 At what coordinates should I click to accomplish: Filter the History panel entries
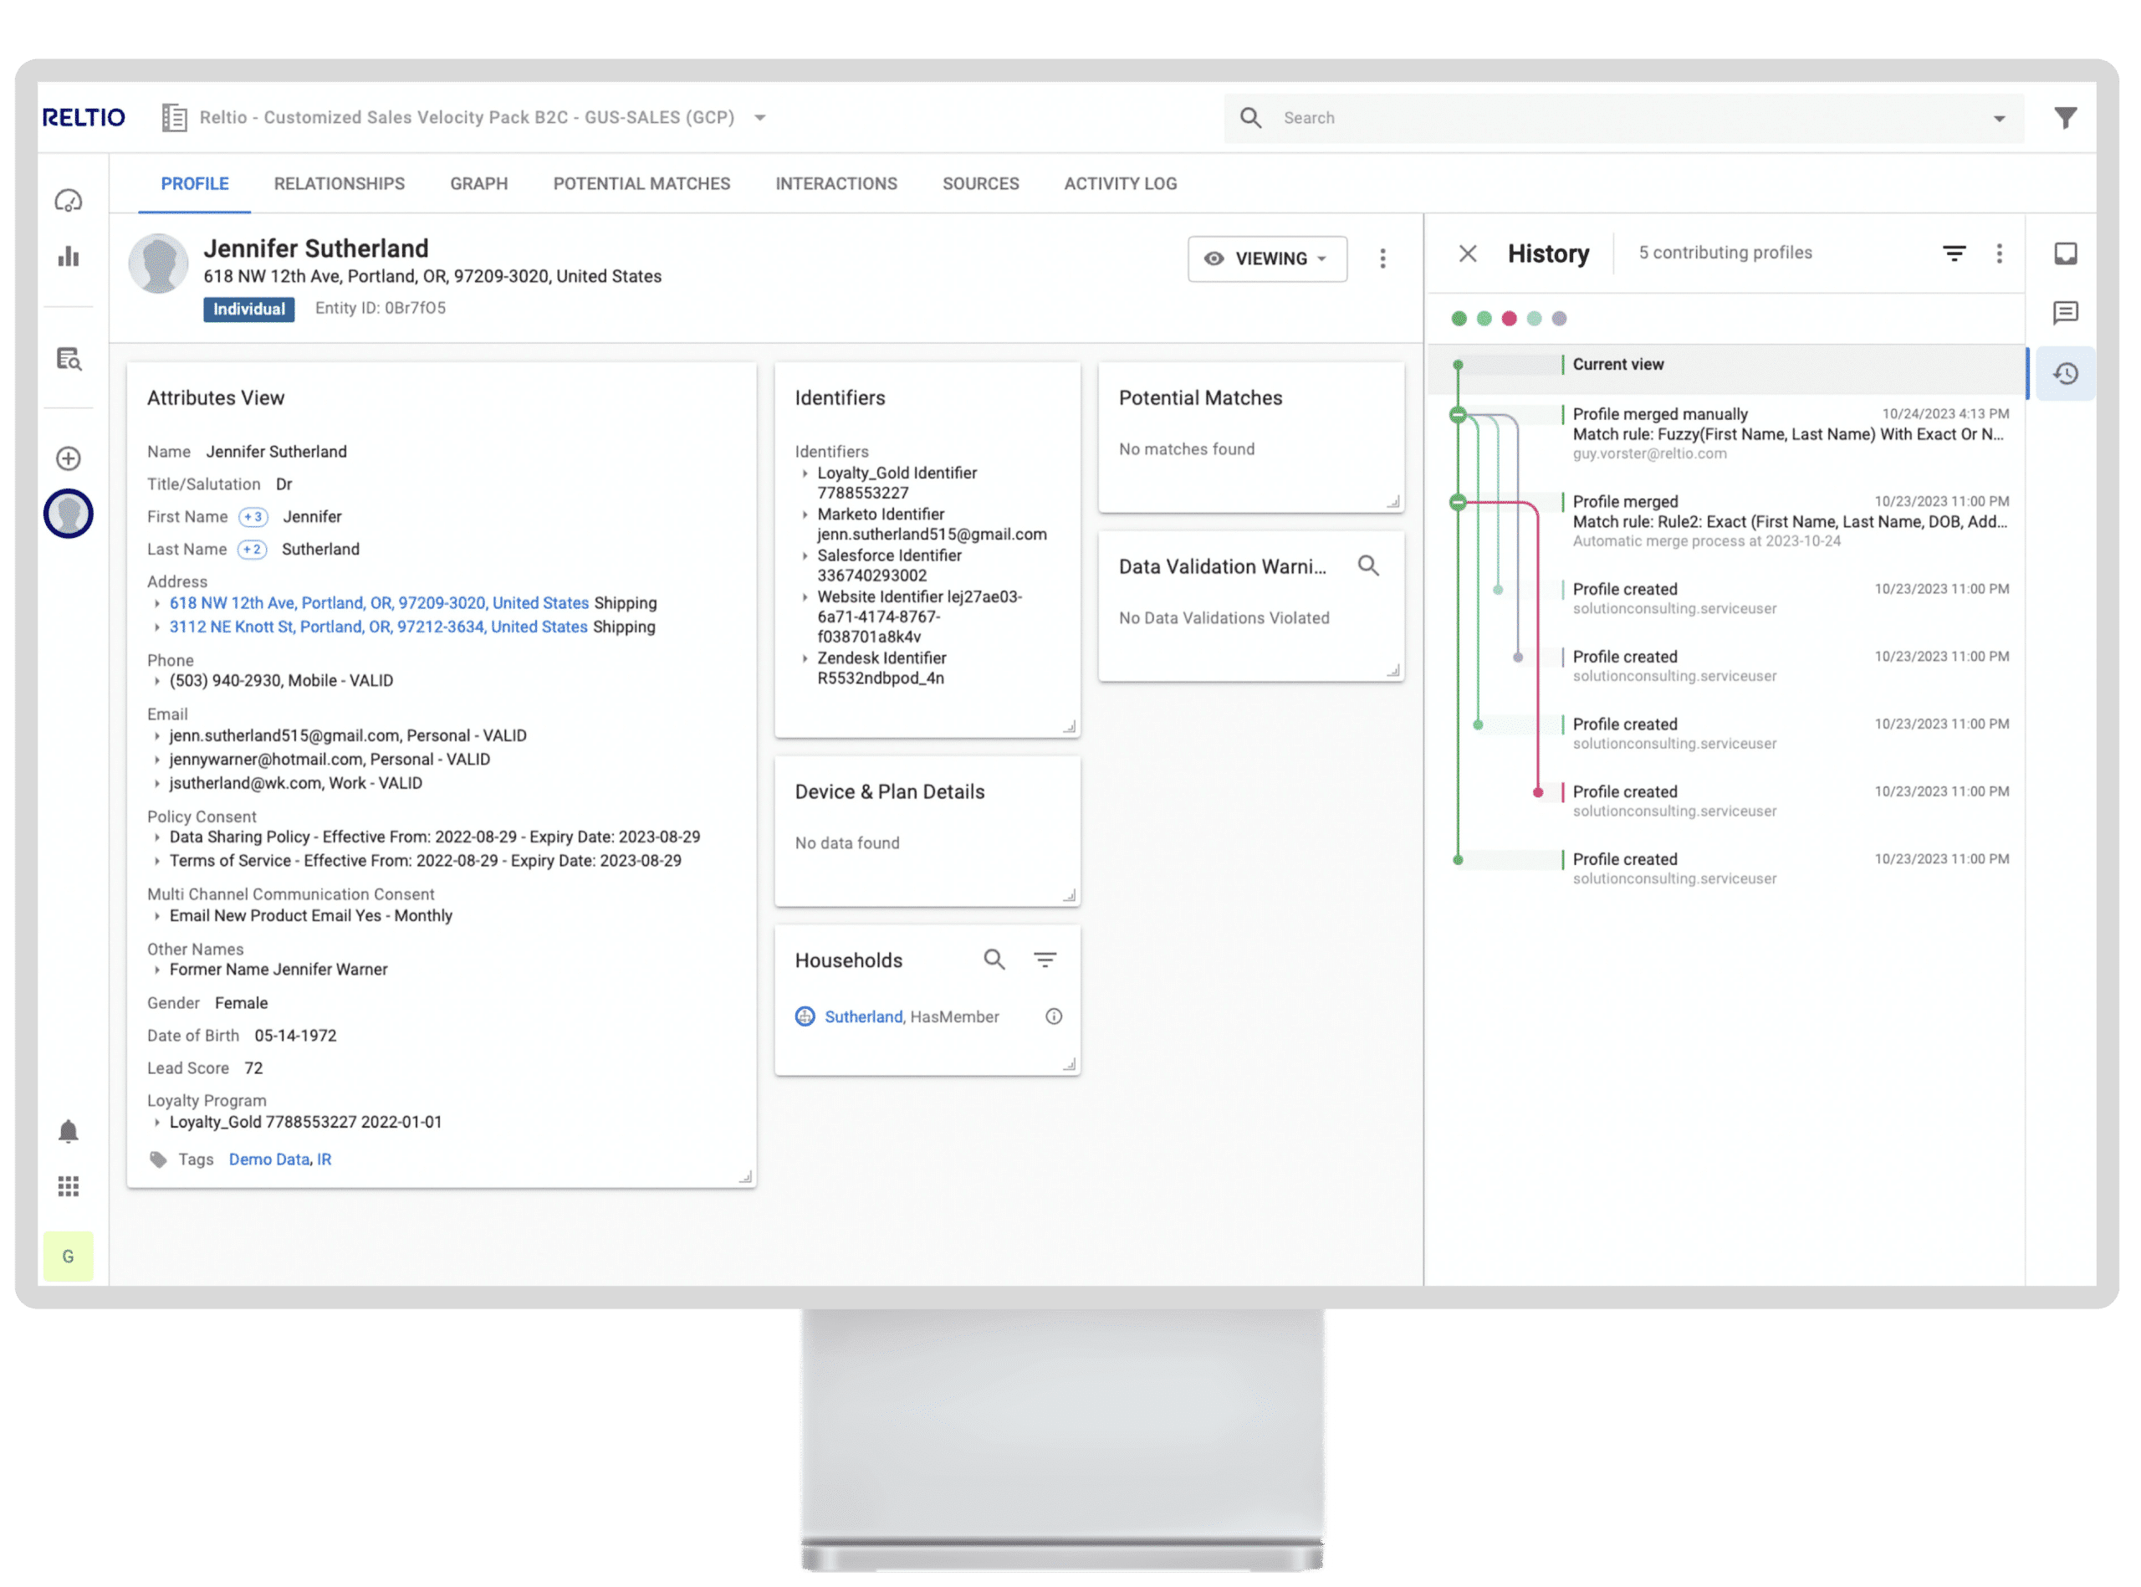click(1954, 253)
